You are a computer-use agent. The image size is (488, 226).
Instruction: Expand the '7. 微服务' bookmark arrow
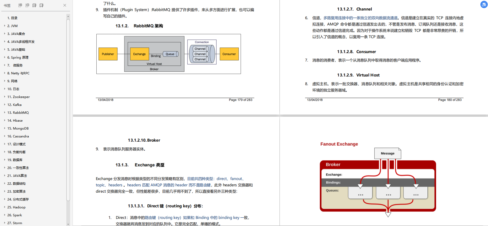pyautogui.click(x=5, y=65)
